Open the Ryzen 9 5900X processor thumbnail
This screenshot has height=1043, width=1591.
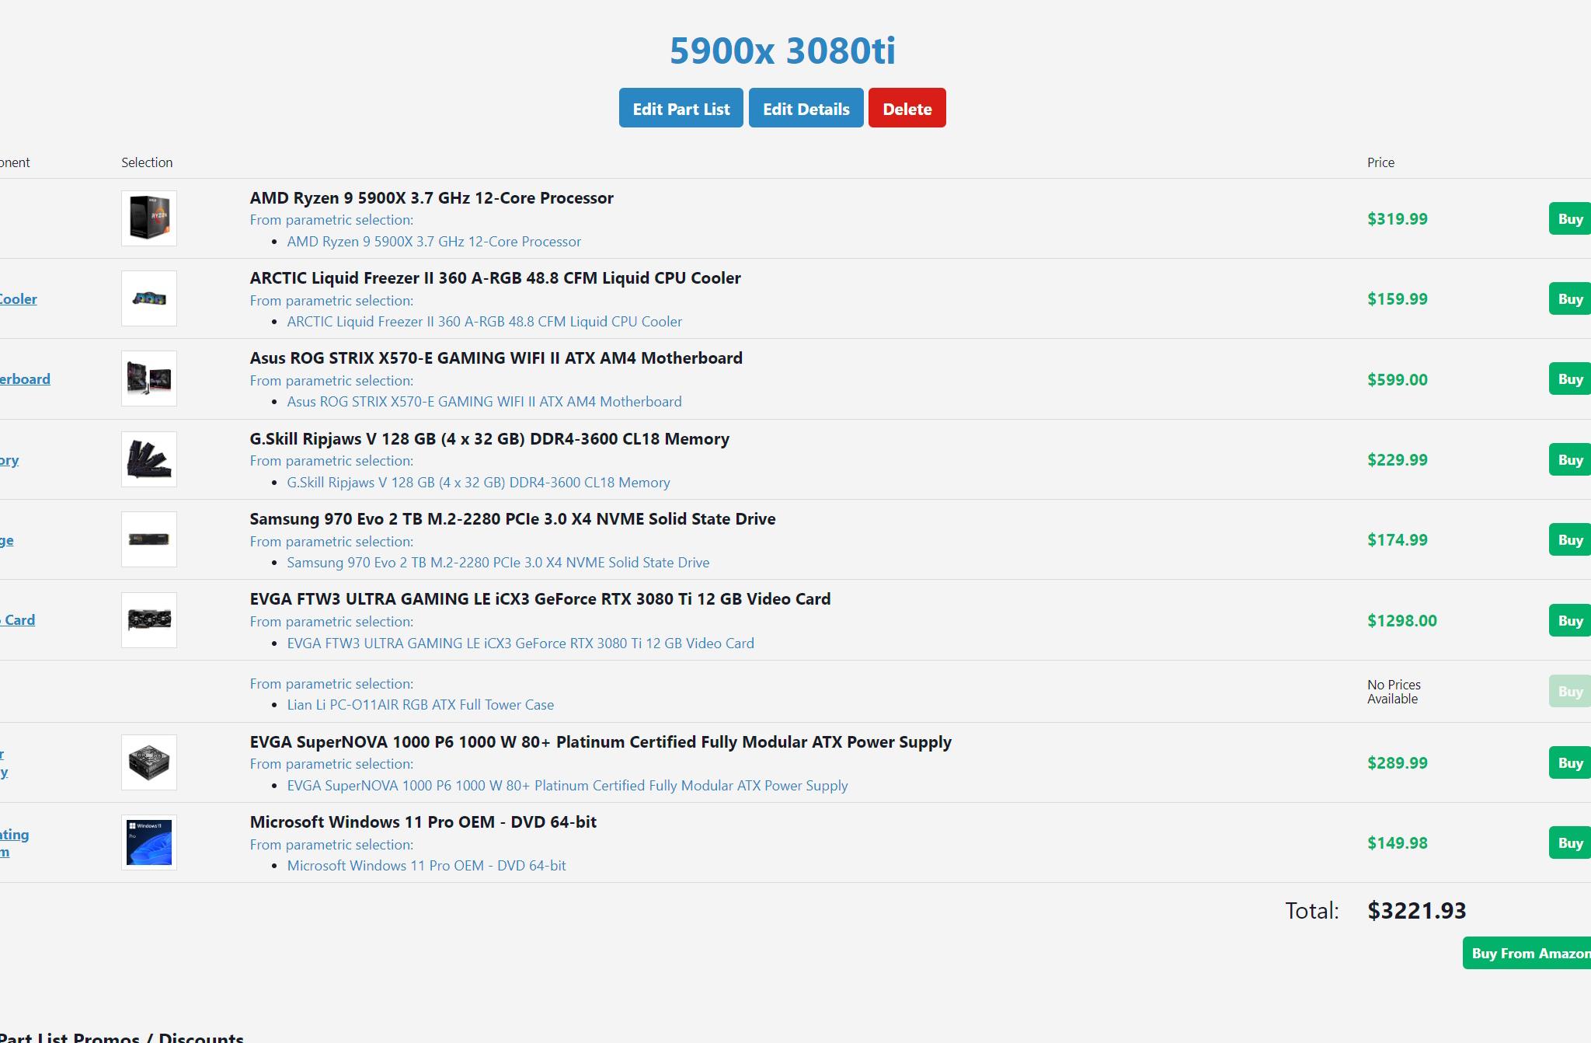point(149,218)
